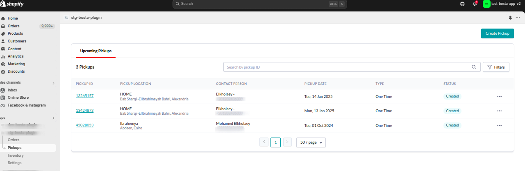The image size is (525, 171).
Task: Click stg-bosta-plugin header title
Action: click(x=86, y=18)
